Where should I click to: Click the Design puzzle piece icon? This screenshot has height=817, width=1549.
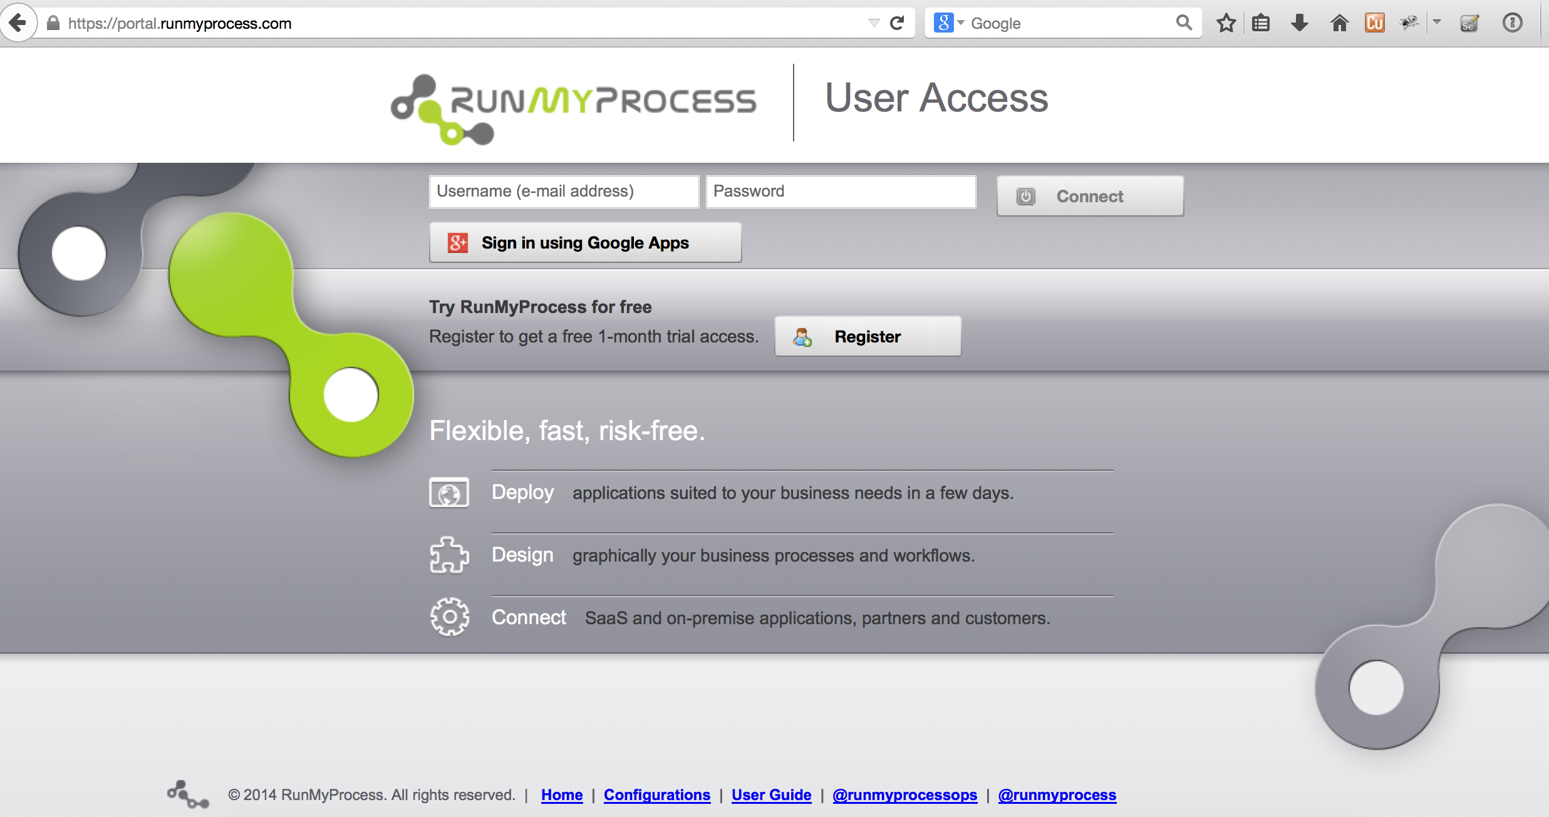pyautogui.click(x=449, y=555)
